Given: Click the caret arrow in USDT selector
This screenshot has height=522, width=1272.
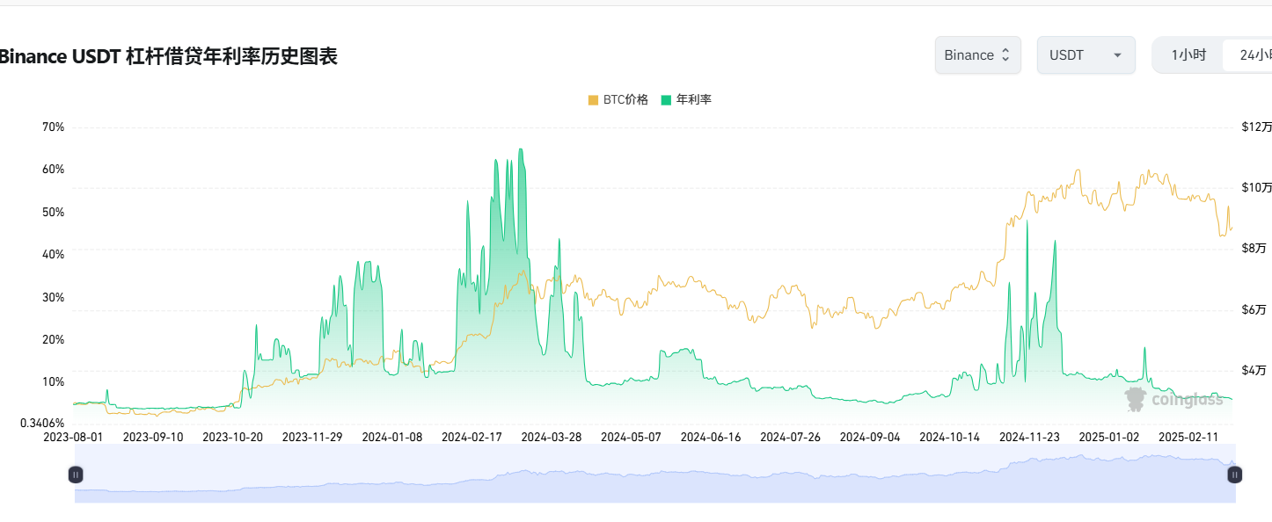Looking at the screenshot, I should click(1117, 55).
